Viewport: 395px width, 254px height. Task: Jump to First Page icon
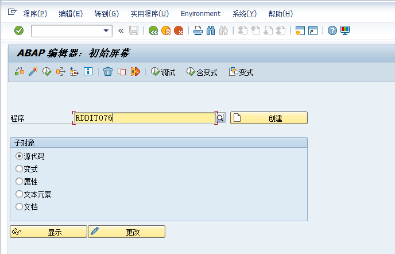[x=243, y=31]
